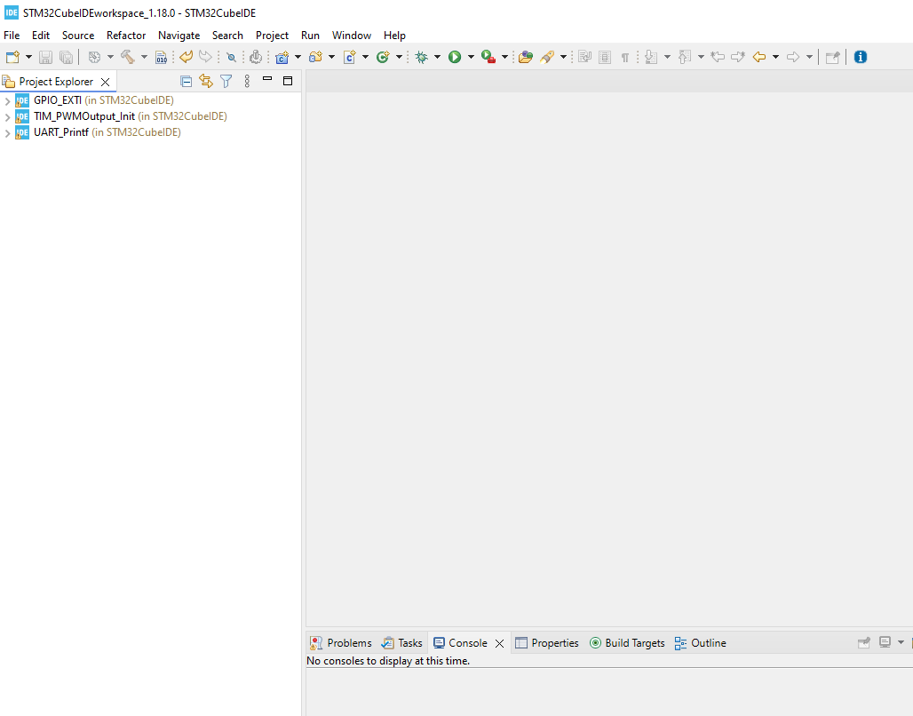The image size is (913, 716).
Task: Toggle block selection mode icon
Action: click(x=605, y=57)
